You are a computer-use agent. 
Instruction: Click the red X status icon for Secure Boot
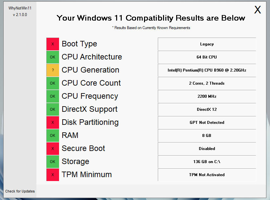52,149
